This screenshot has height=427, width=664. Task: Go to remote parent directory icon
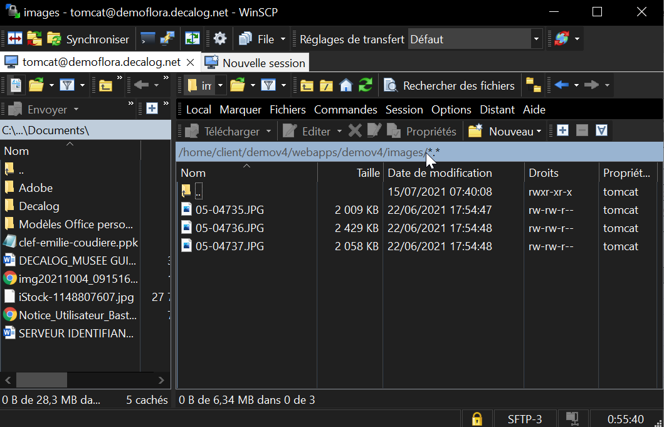coord(307,85)
